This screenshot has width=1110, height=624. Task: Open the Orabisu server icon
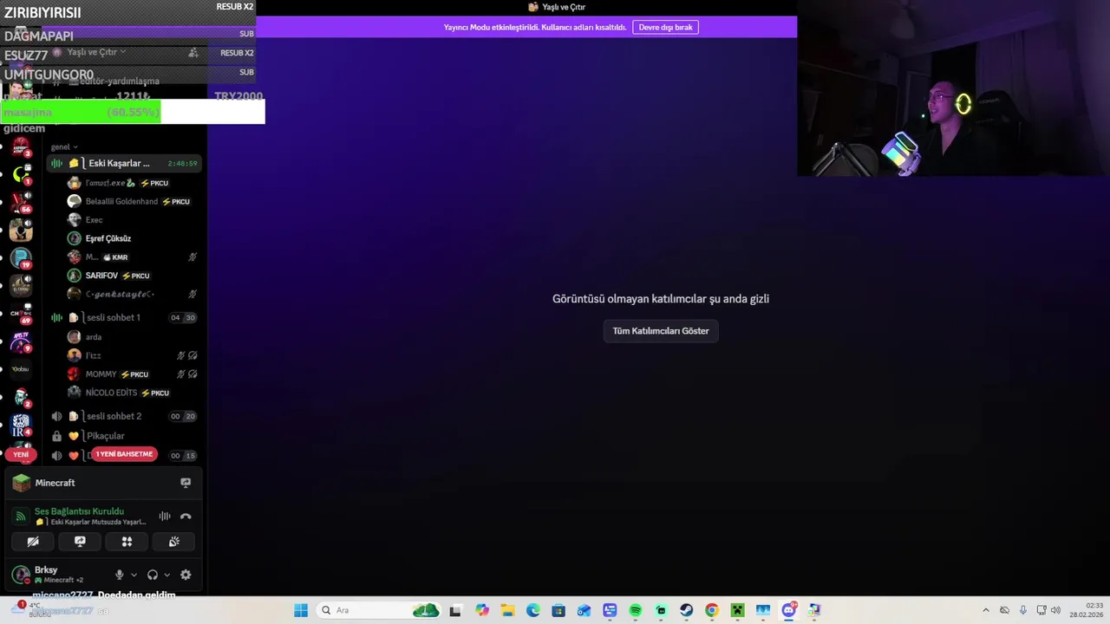pyautogui.click(x=21, y=369)
